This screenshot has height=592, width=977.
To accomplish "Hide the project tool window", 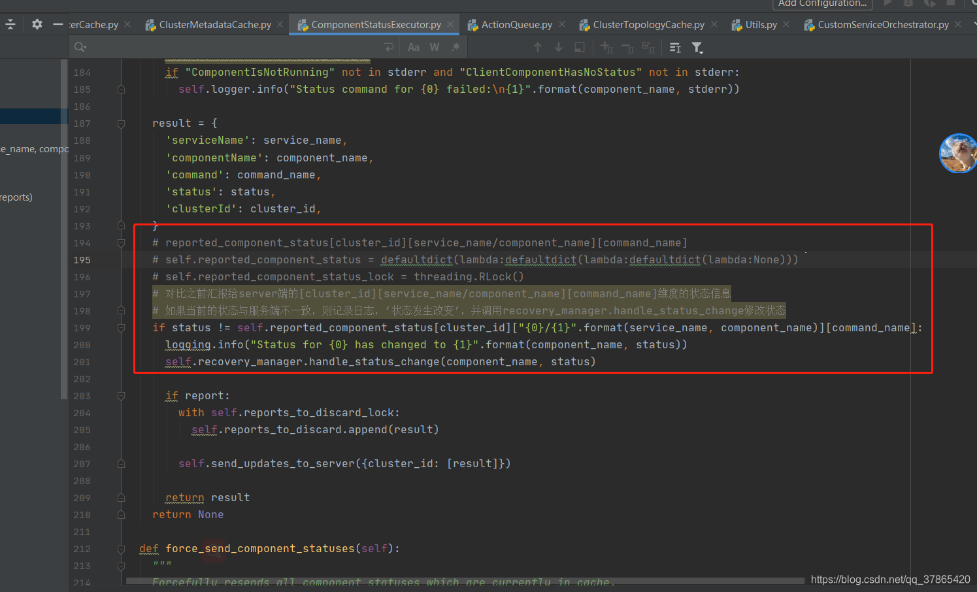I will (58, 24).
